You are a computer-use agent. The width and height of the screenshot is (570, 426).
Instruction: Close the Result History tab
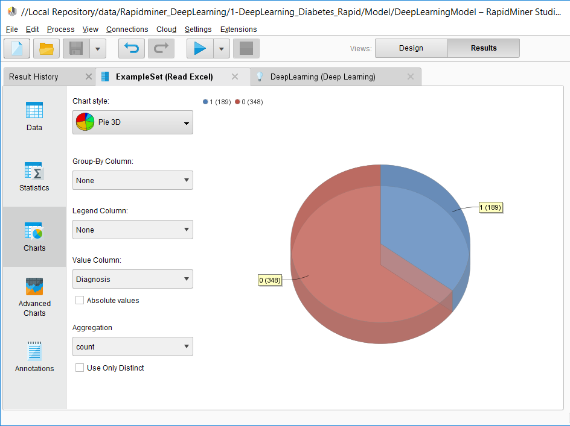[x=88, y=77]
